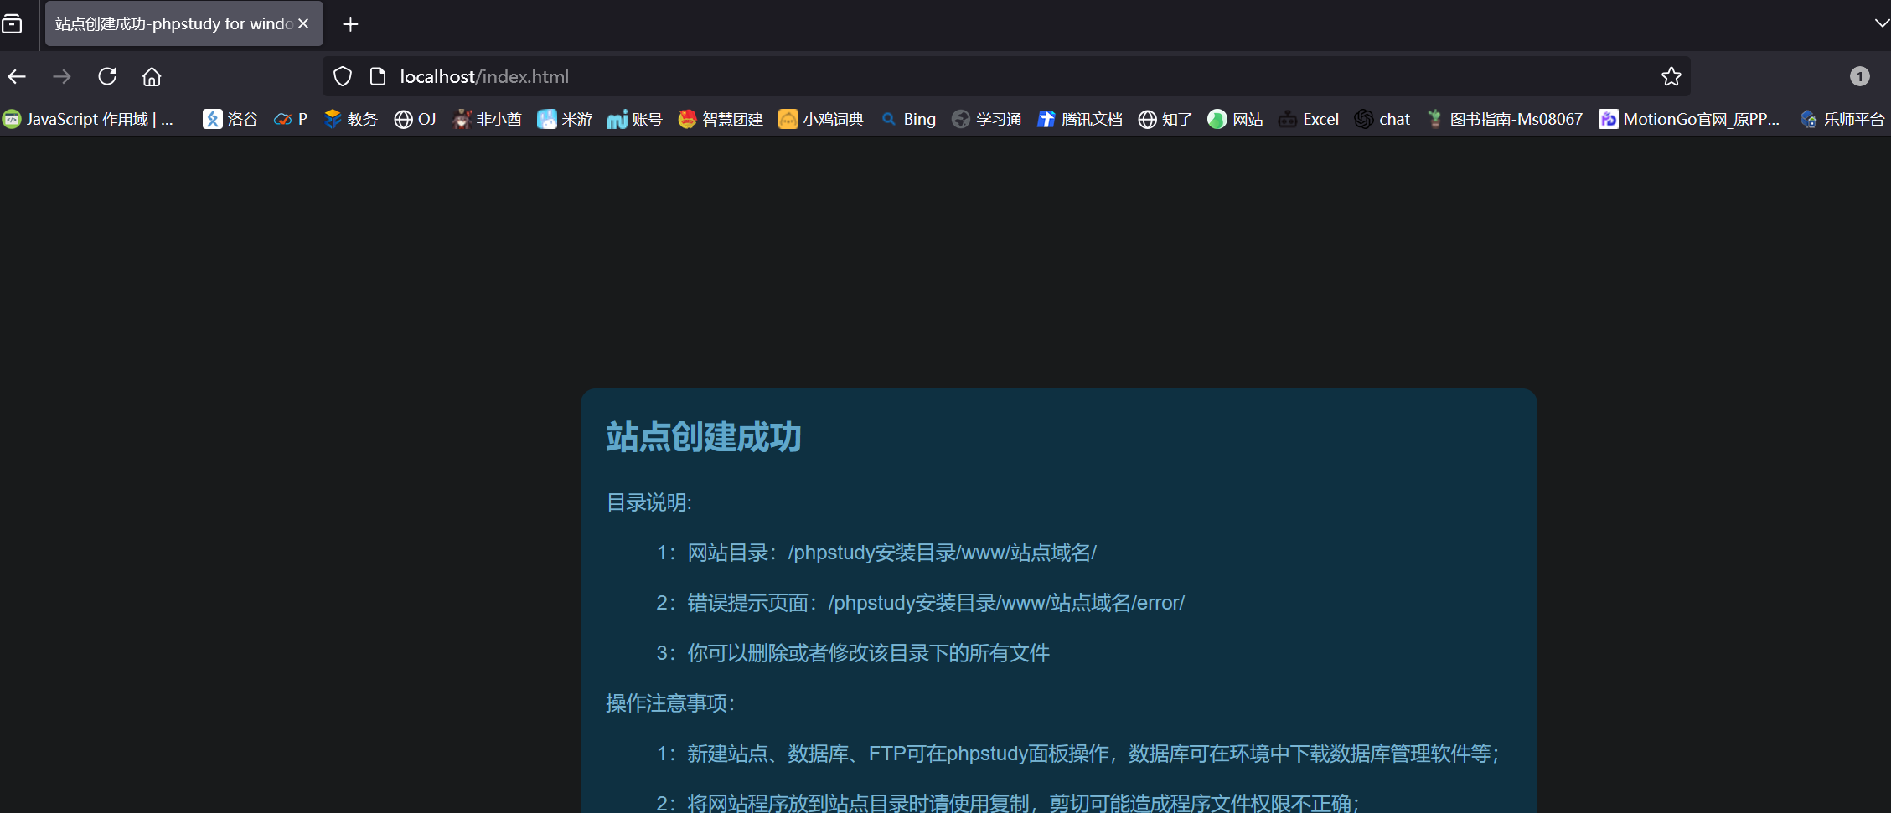Image resolution: width=1891 pixels, height=813 pixels.
Task: Go forward using the forward arrow
Action: point(62,77)
